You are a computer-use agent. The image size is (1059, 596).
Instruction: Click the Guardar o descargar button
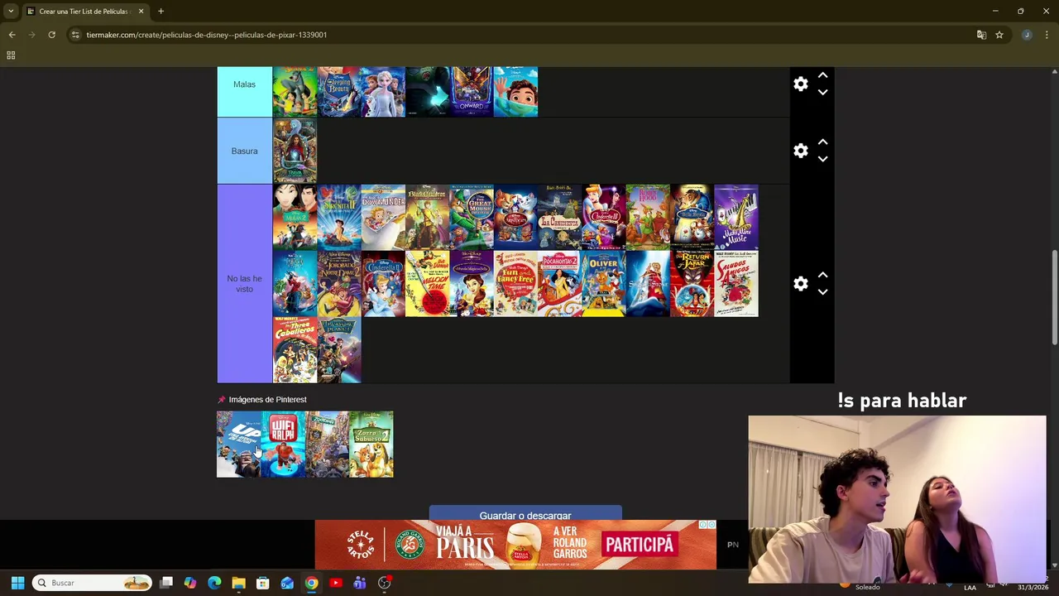[525, 514]
